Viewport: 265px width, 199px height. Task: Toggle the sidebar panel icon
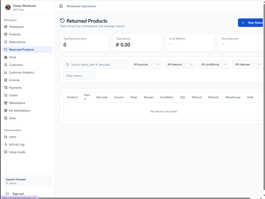(x=61, y=6)
